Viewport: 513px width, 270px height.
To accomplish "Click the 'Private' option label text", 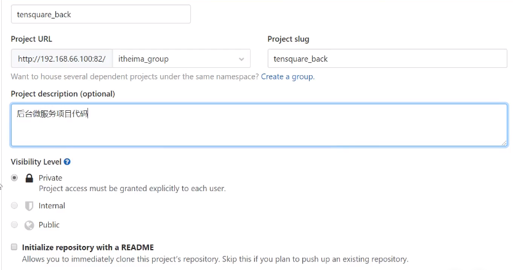I will (x=50, y=178).
